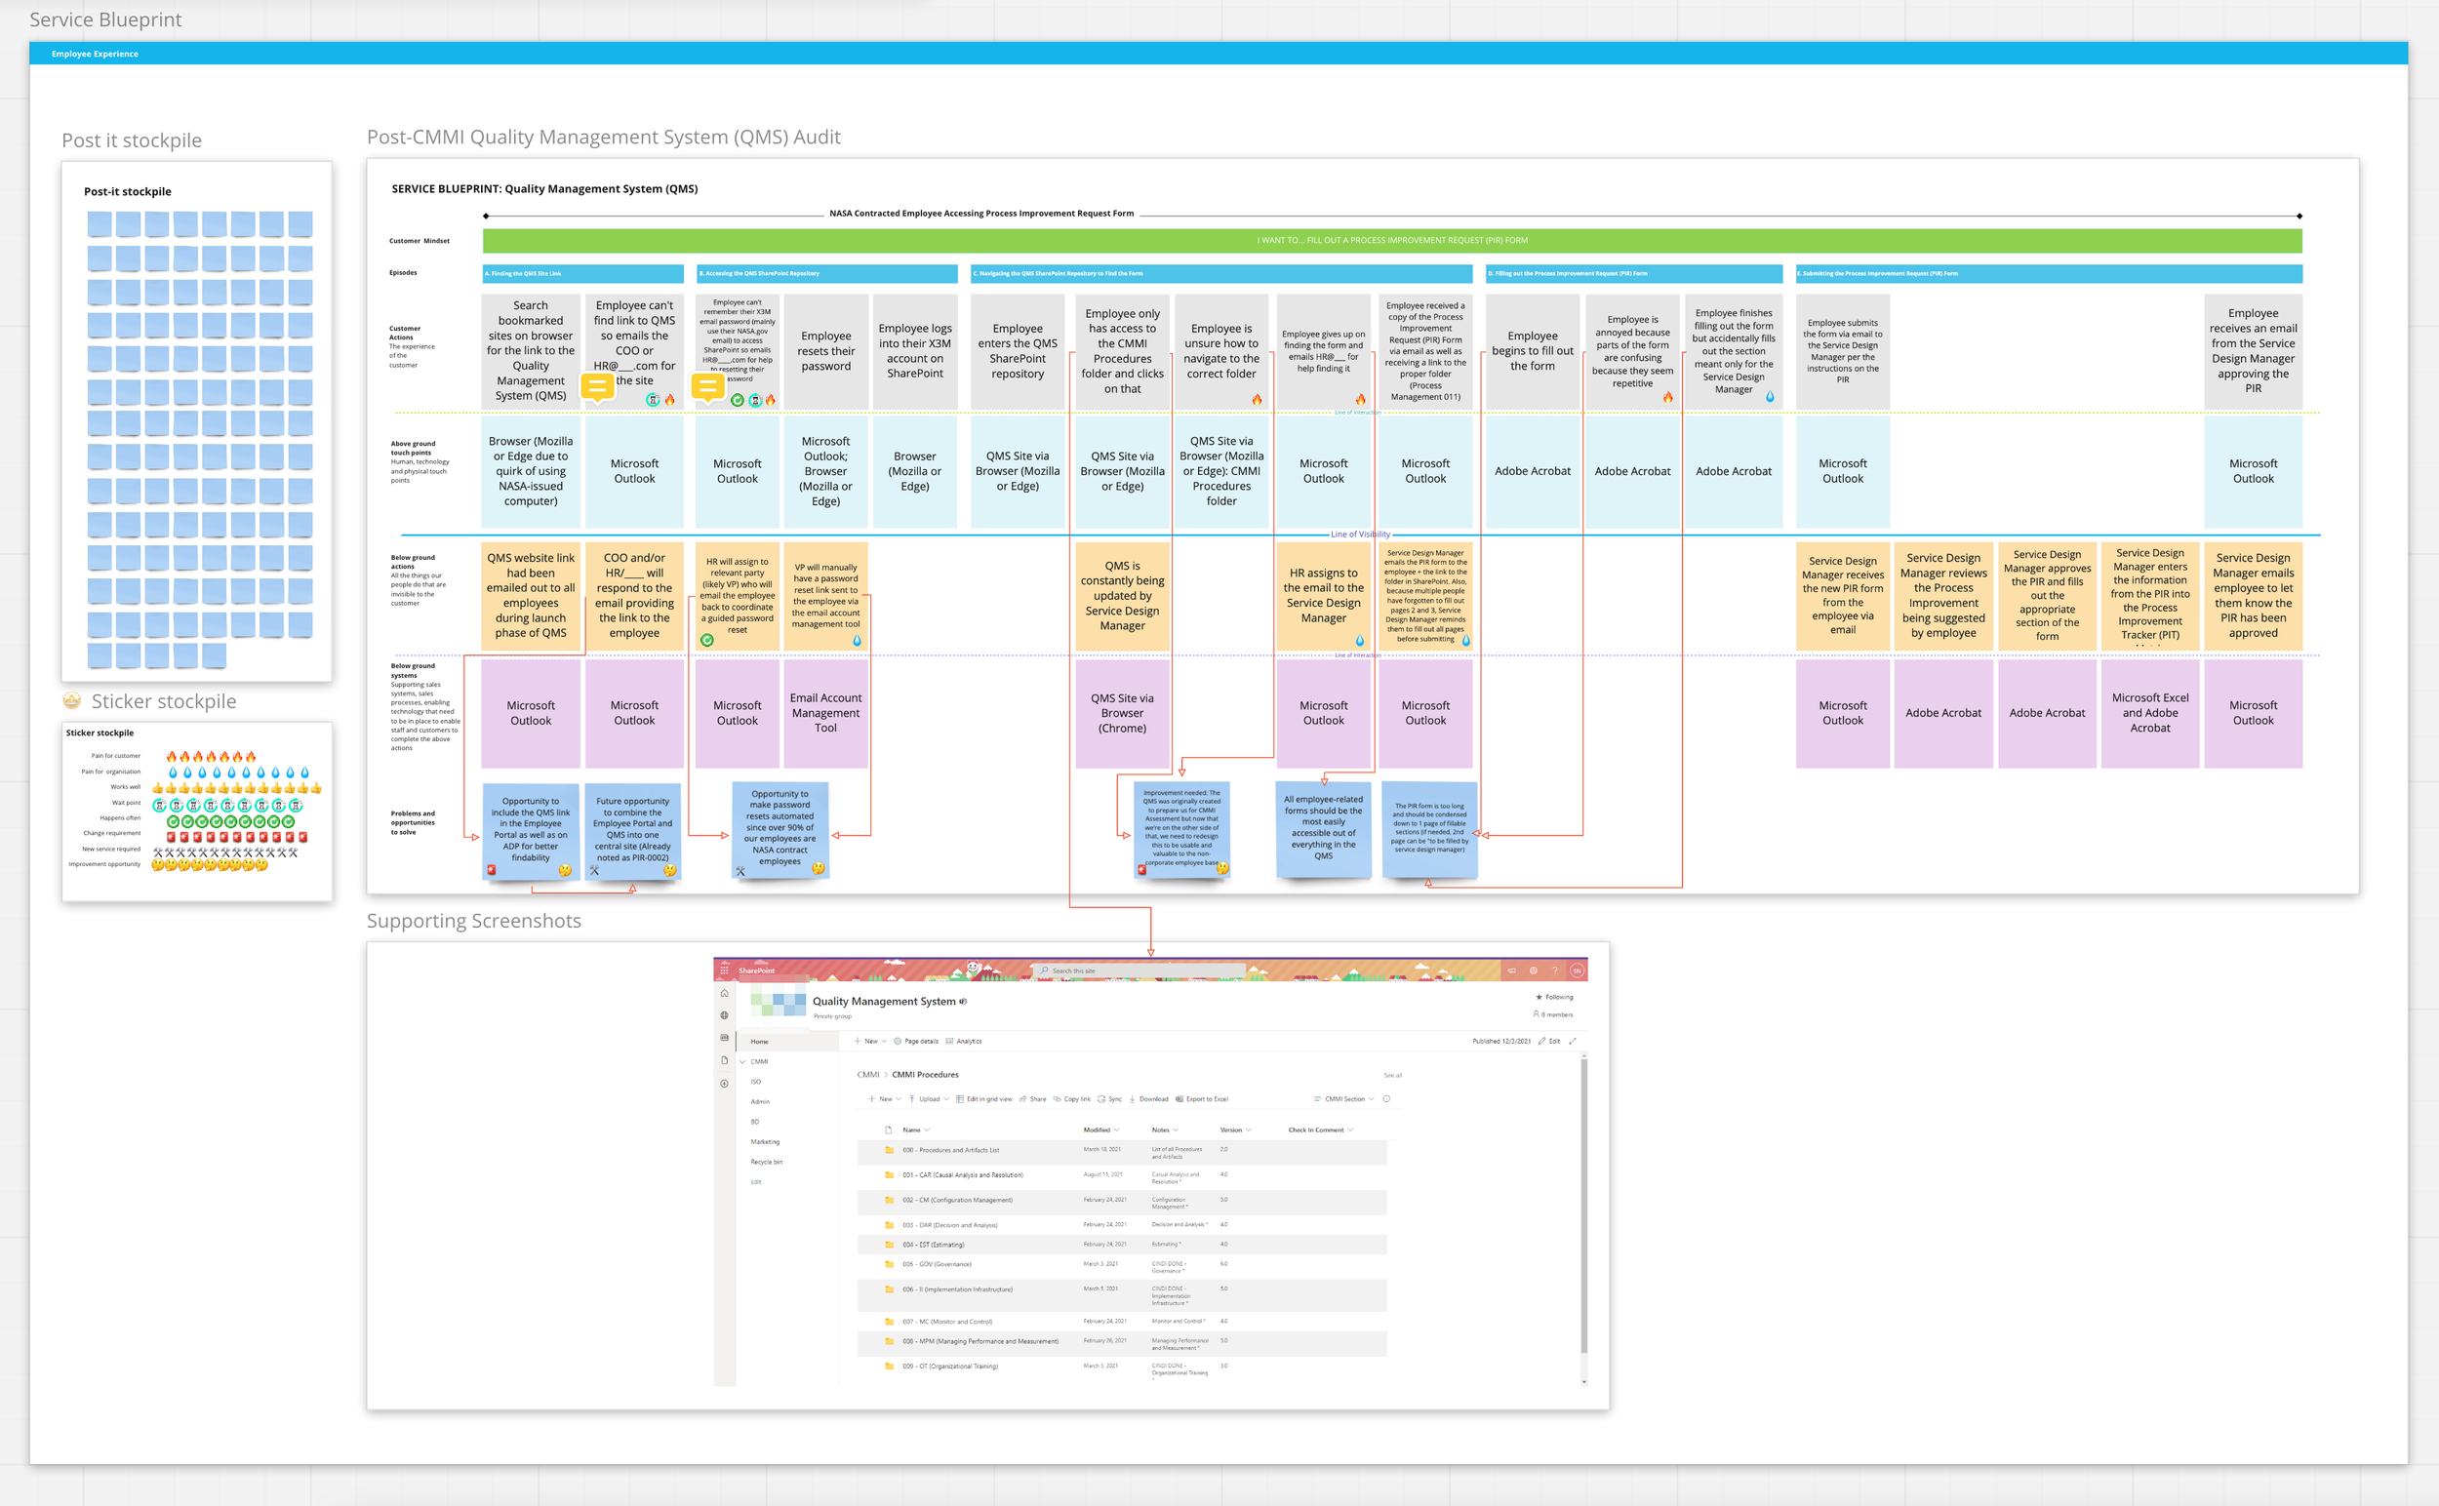This screenshot has width=2439, height=1506.
Task: Click the first fire sticker in Pain for customer row
Action: (x=172, y=756)
